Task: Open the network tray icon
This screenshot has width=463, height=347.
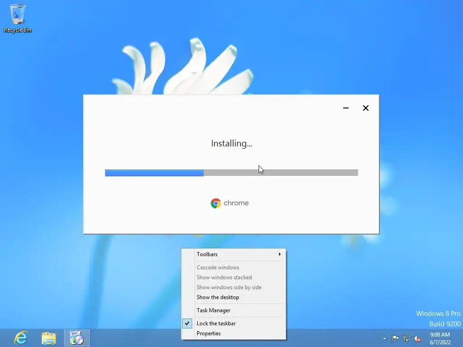Action: click(x=406, y=338)
